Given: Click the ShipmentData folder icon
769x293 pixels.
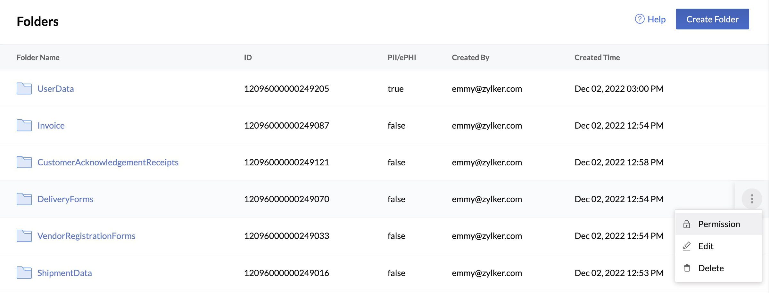Looking at the screenshot, I should click(24, 273).
